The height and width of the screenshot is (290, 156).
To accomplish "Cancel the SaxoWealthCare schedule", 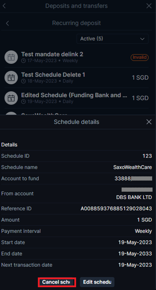I will click(57, 282).
